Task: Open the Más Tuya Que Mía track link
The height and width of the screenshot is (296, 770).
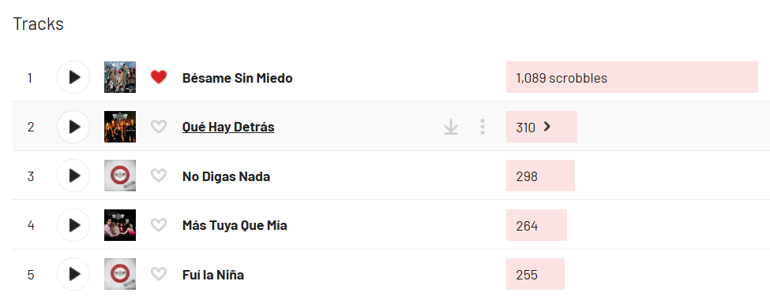Action: click(235, 226)
